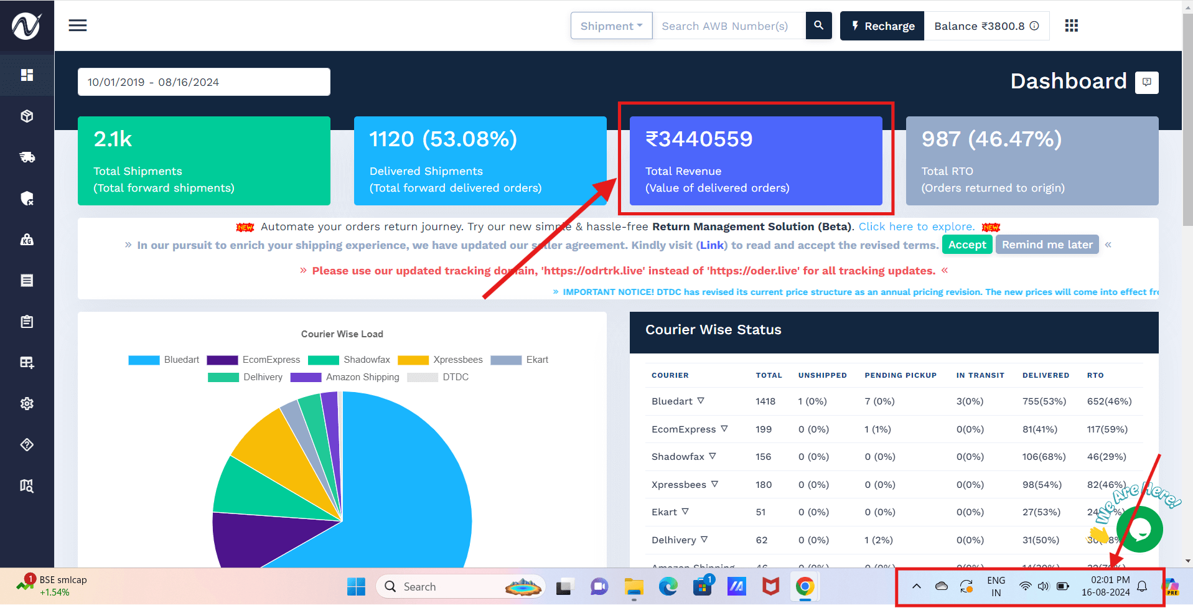Expand the Delhivery courier row
Screen dimensions: 1193x608
point(704,539)
